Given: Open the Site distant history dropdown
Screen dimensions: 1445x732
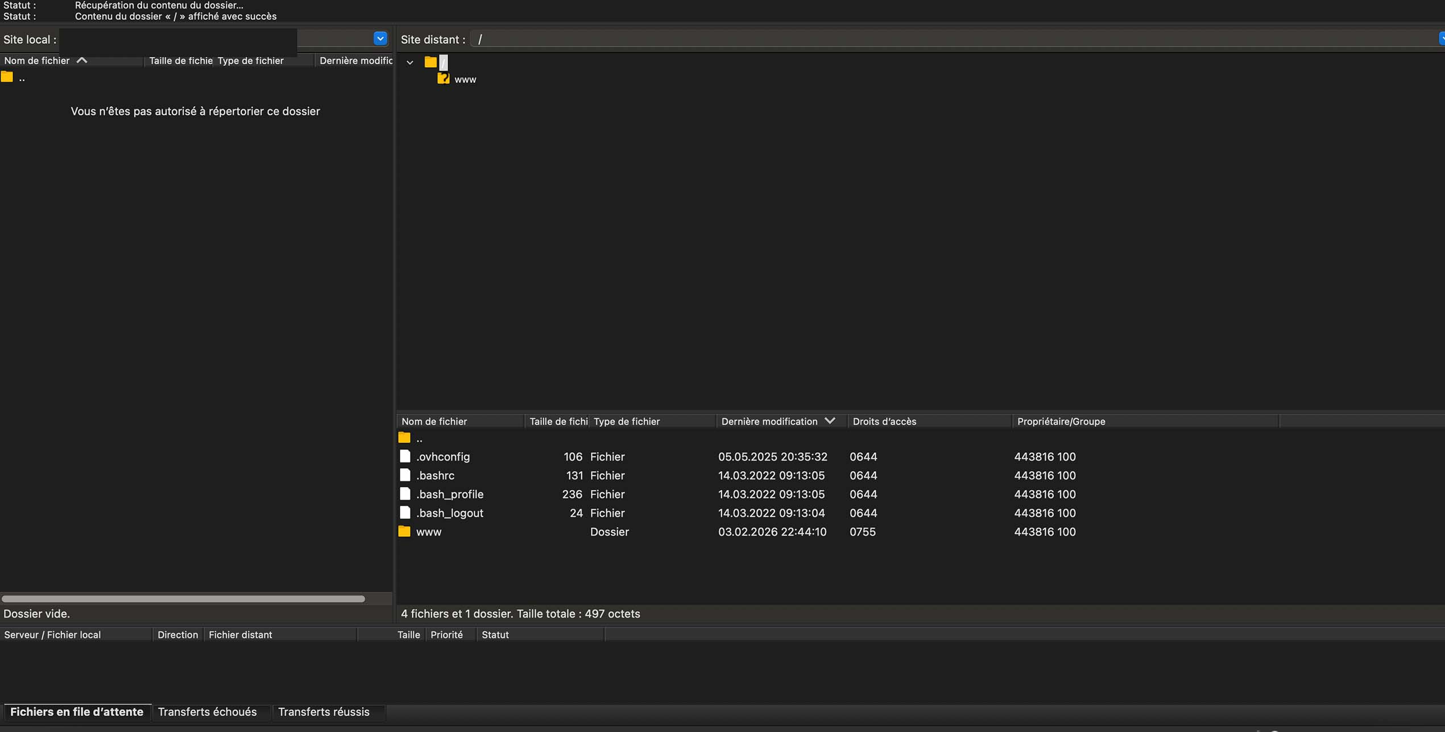Looking at the screenshot, I should click(1441, 38).
